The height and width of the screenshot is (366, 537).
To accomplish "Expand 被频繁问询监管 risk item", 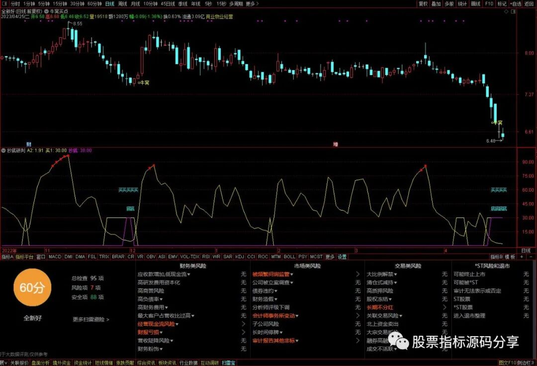I will [x=272, y=274].
